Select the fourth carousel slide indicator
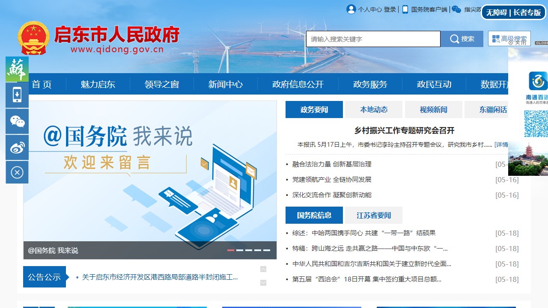Screen dimensions: 548x308 [258, 250]
